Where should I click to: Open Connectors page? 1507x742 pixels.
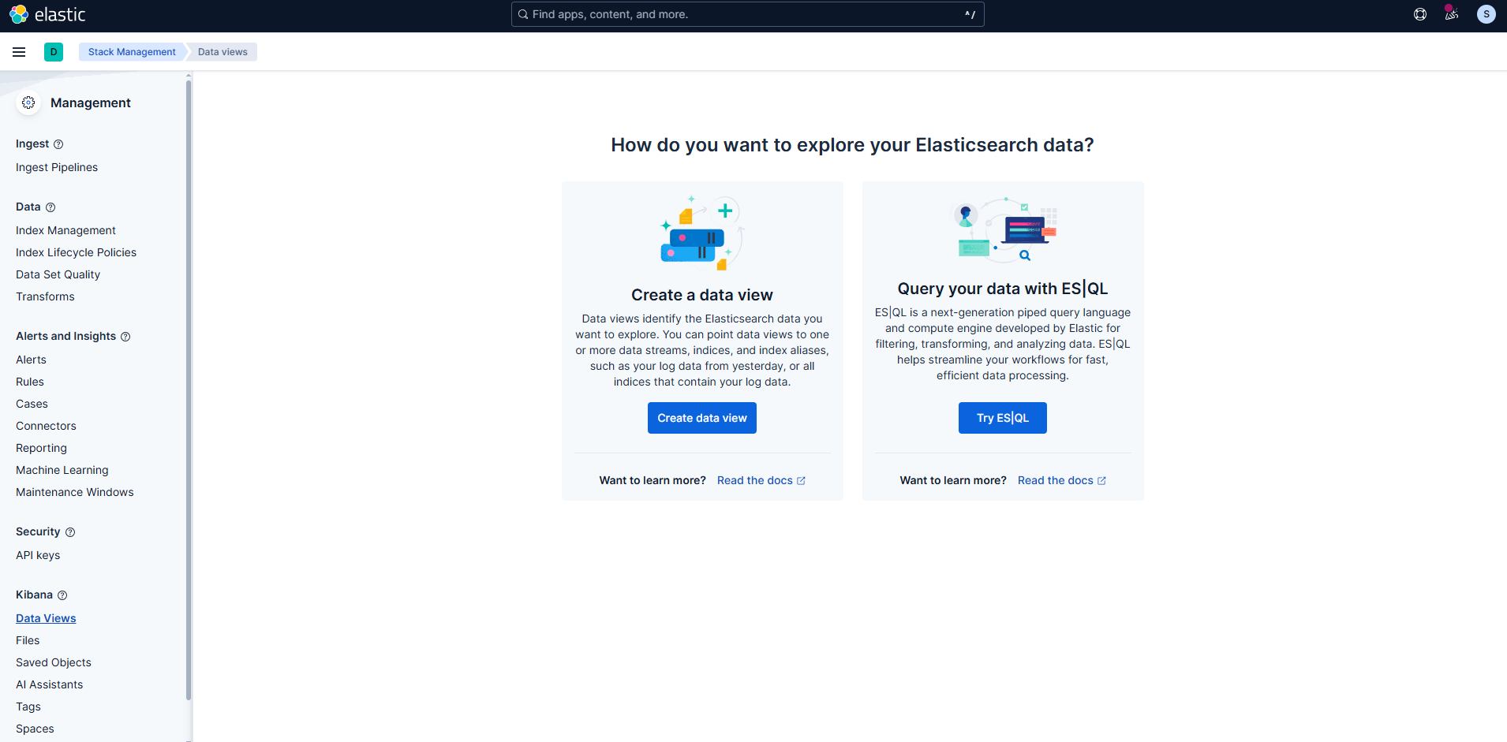[46, 426]
